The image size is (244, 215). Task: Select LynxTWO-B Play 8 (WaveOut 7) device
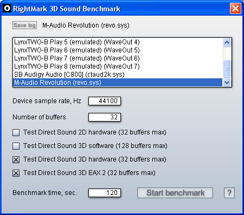coord(118,66)
